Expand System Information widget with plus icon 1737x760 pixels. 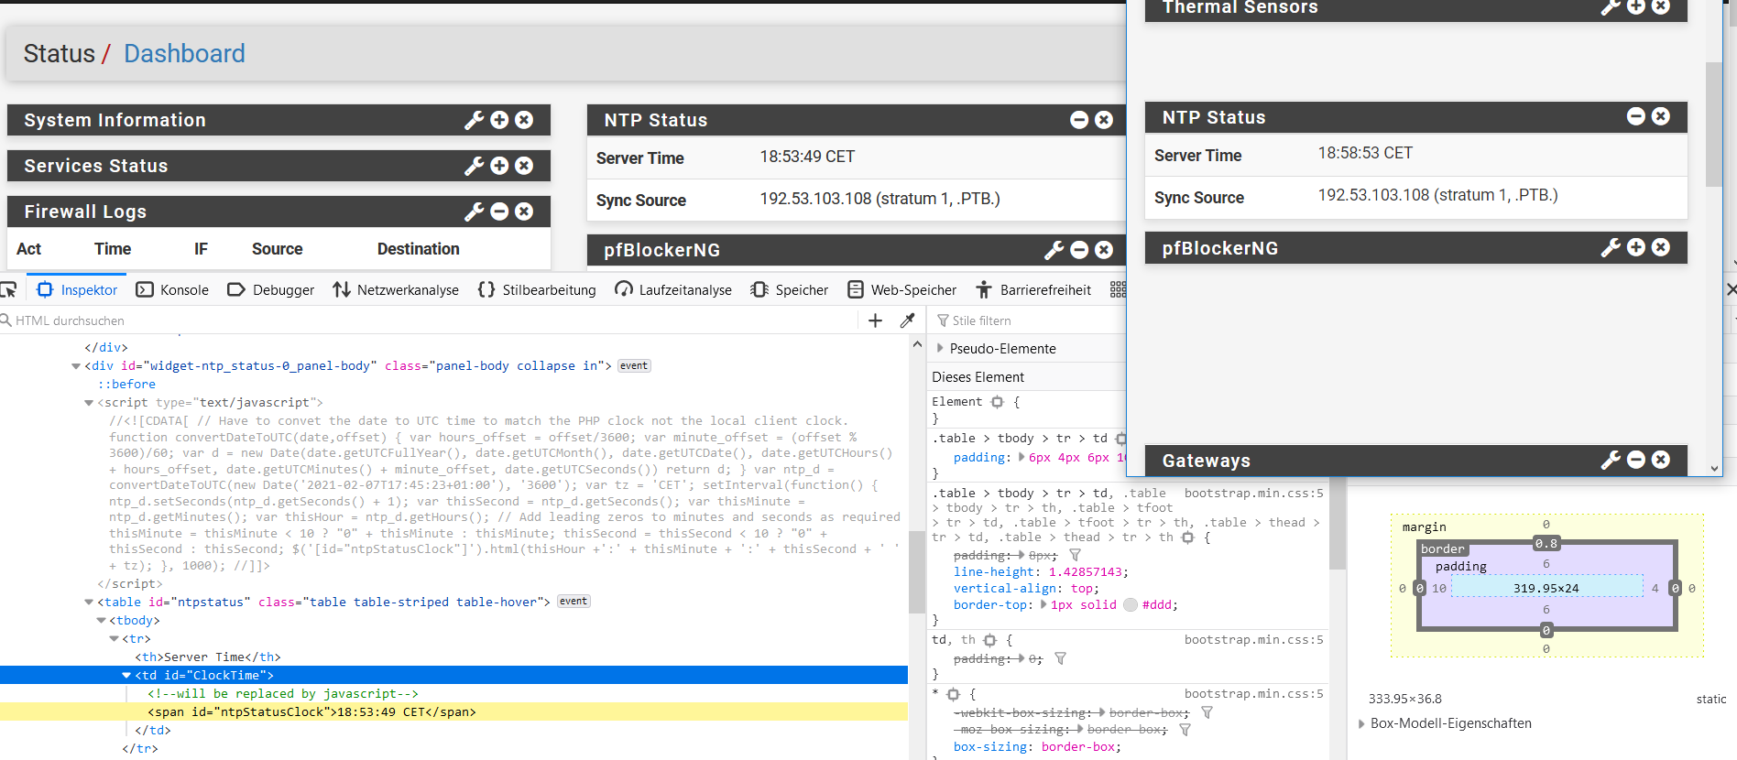(499, 120)
